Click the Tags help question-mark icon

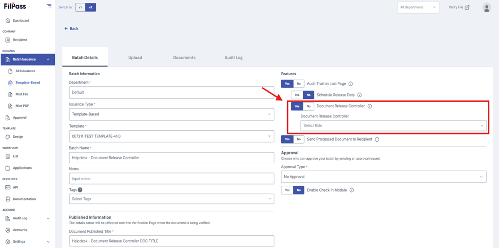tap(80, 190)
